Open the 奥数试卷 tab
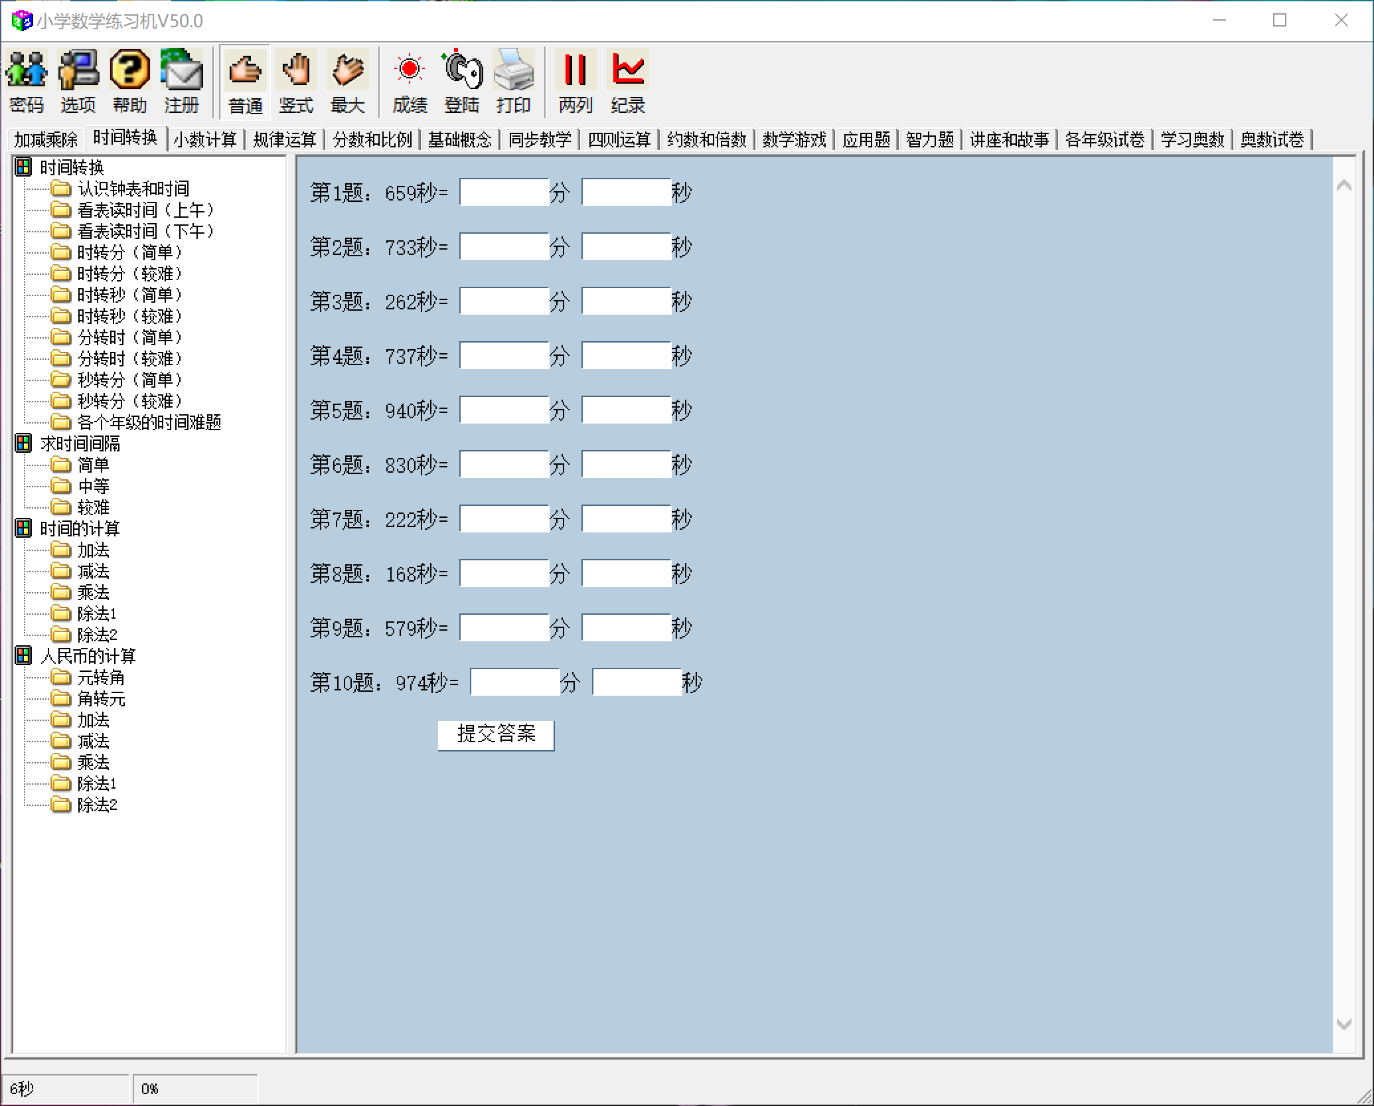The height and width of the screenshot is (1106, 1374). pyautogui.click(x=1272, y=139)
